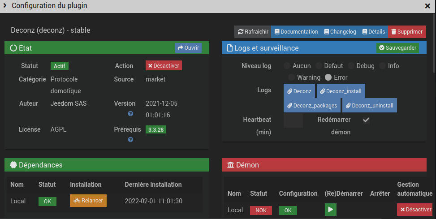Select the Error log level
This screenshot has height=219, width=436.
328,77
